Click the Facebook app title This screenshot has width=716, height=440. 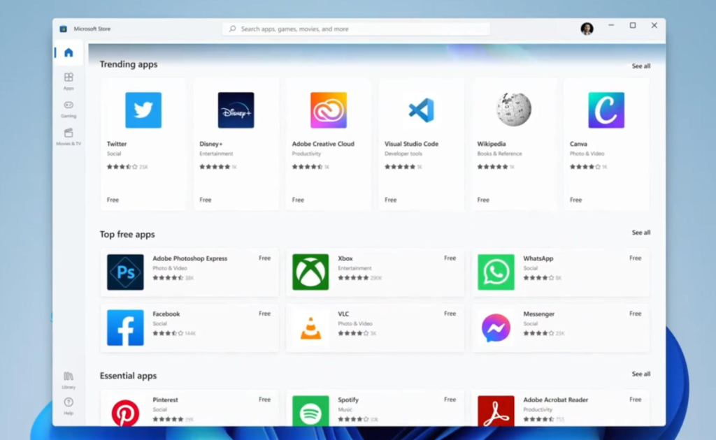click(x=166, y=314)
